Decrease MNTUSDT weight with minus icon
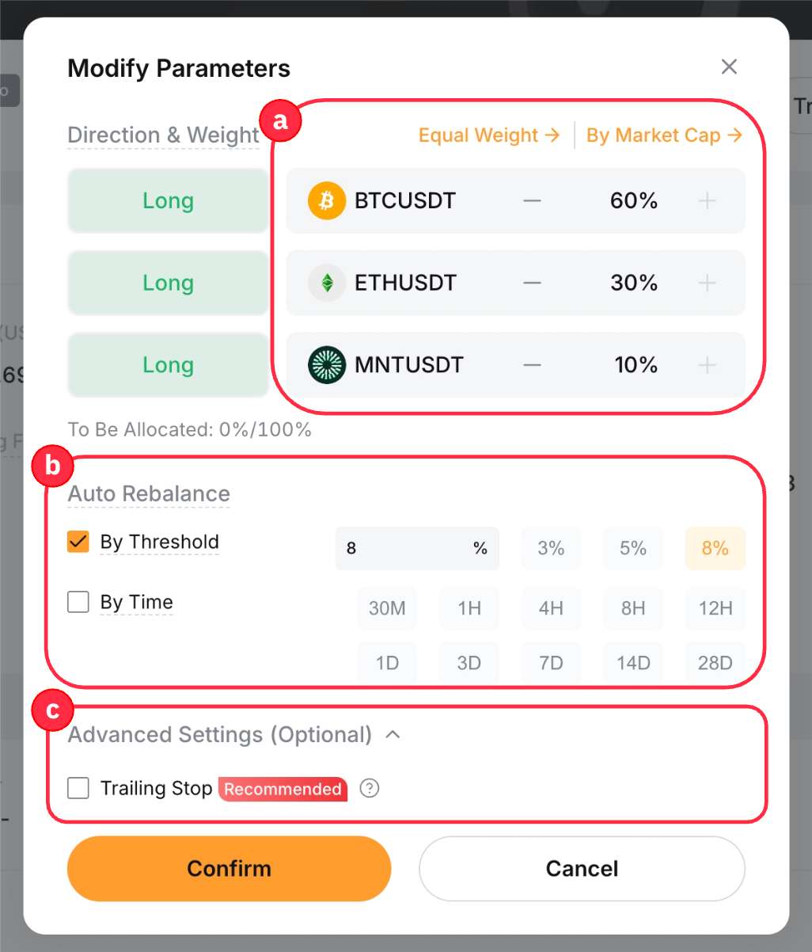 [x=532, y=365]
